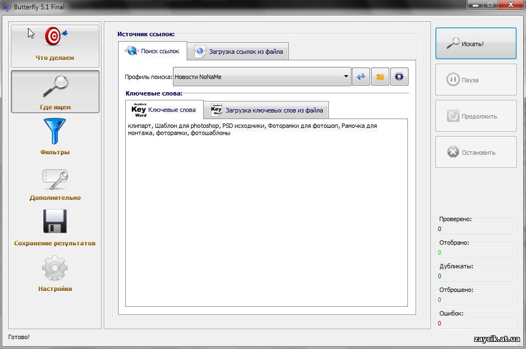Viewport: 526px width, 349px height.
Task: Click the 'Остановить' button
Action: pyautogui.click(x=475, y=152)
